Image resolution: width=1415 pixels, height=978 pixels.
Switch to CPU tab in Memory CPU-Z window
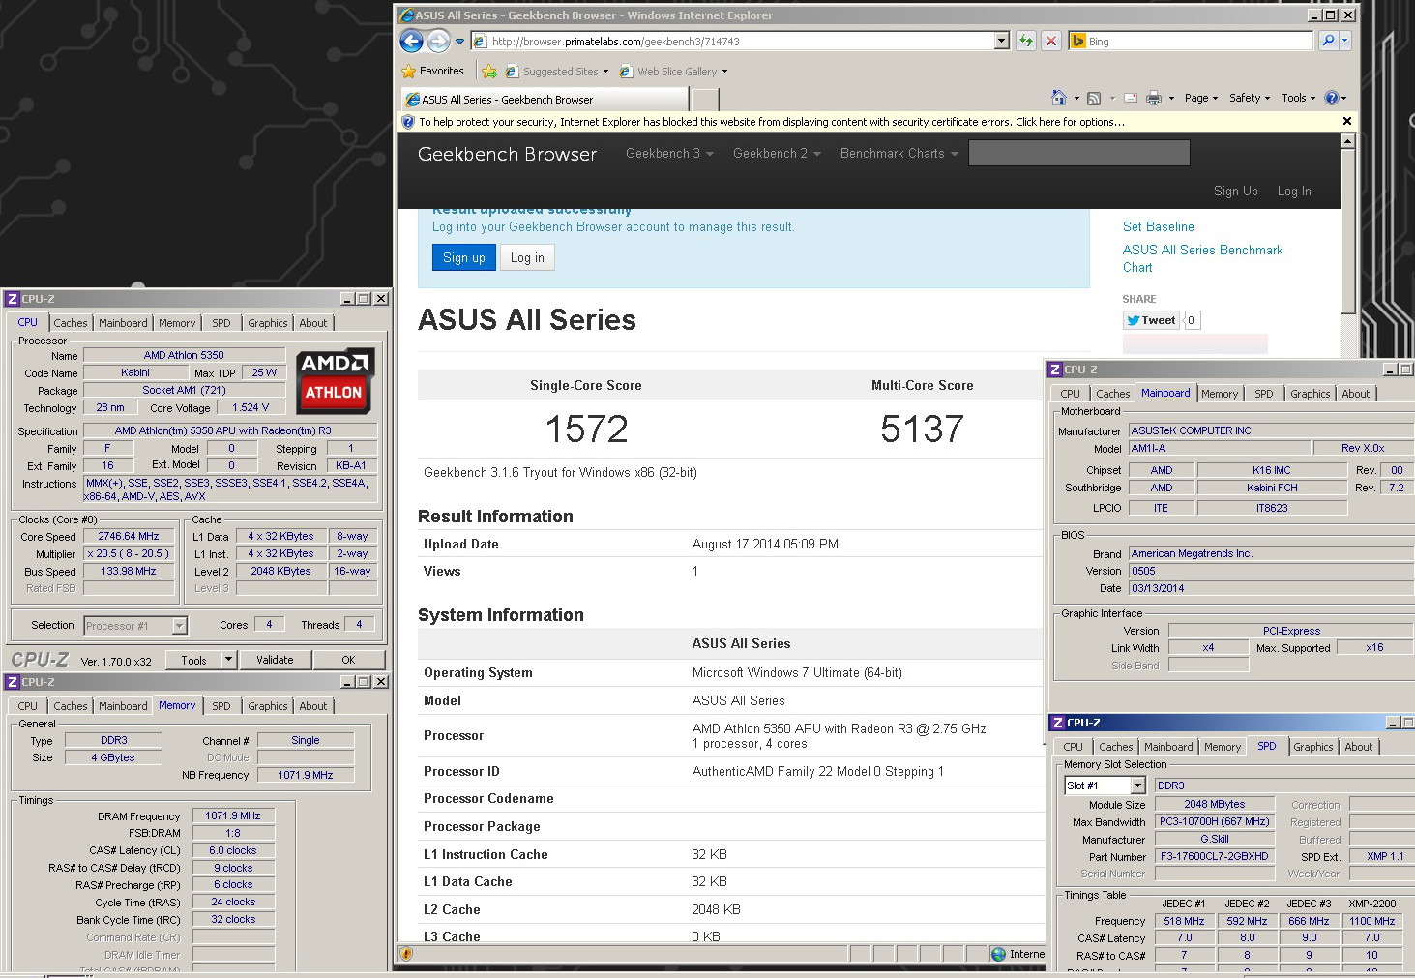click(x=28, y=706)
